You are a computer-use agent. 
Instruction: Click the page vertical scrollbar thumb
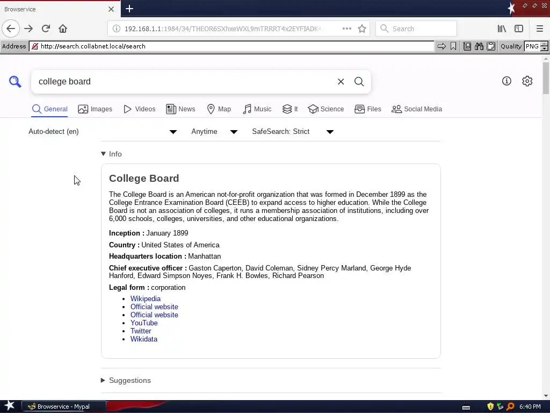[x=546, y=78]
